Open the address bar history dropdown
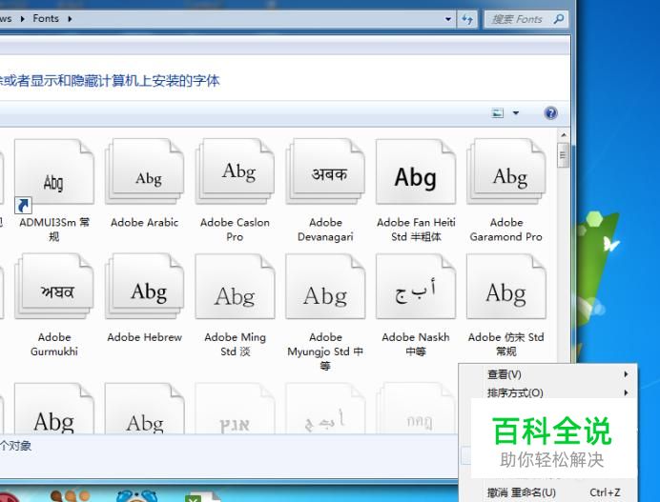This screenshot has height=502, width=660. click(x=448, y=19)
